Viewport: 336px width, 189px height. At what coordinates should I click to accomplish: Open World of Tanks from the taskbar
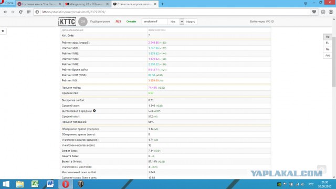pos(81,184)
